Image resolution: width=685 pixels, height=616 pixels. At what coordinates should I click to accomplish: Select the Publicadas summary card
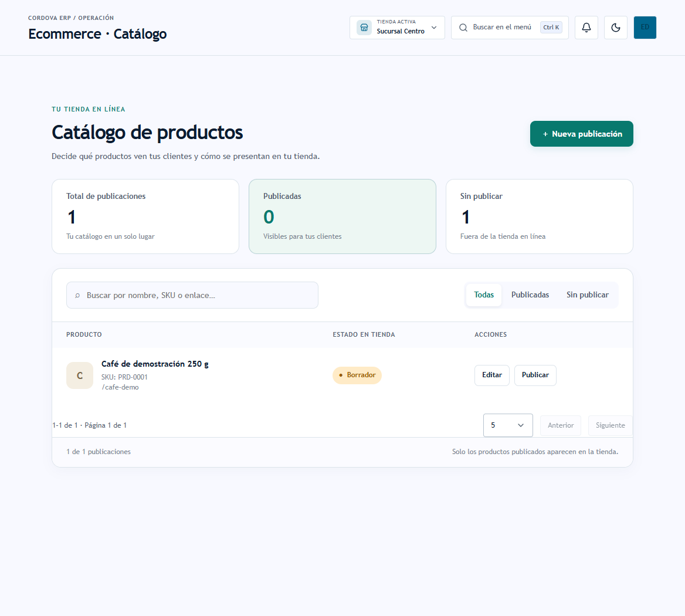tap(342, 216)
